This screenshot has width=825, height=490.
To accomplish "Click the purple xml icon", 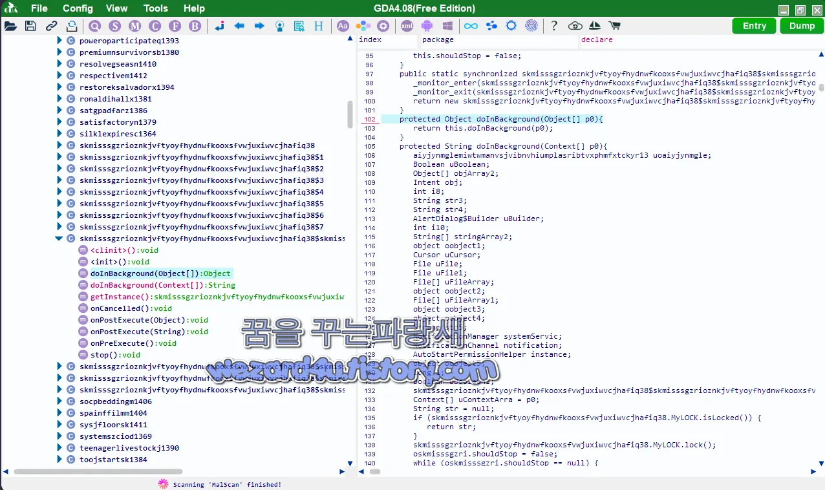I will 407,26.
